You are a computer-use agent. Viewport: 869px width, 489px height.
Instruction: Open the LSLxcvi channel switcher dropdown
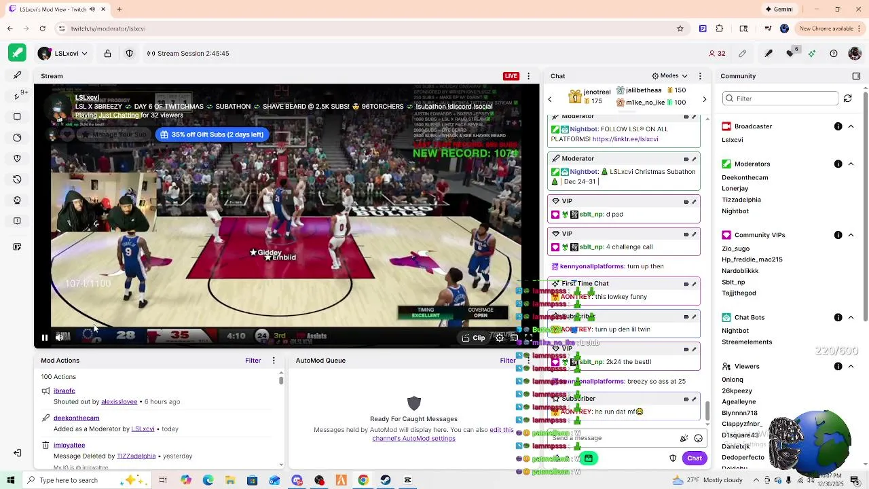pyautogui.click(x=63, y=53)
